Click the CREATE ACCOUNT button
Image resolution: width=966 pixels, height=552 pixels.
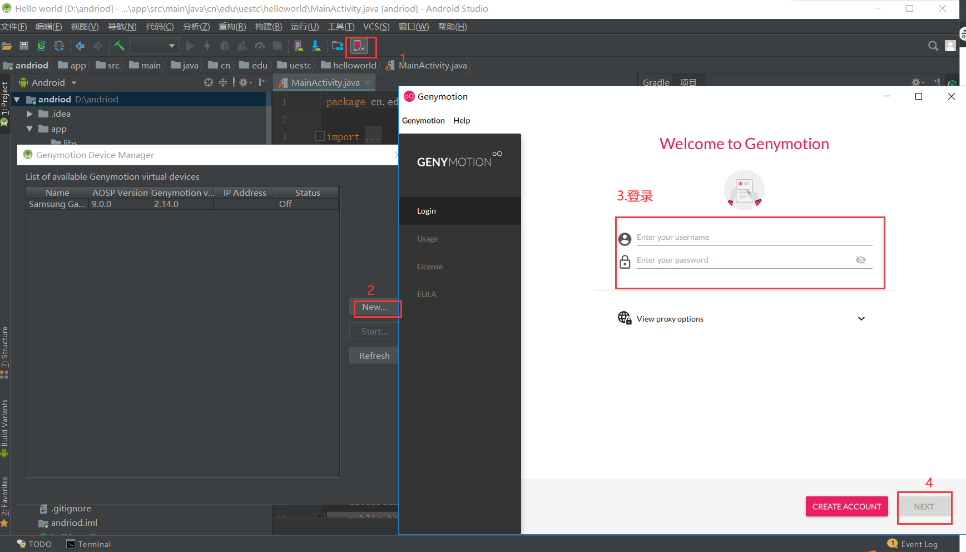tap(846, 506)
